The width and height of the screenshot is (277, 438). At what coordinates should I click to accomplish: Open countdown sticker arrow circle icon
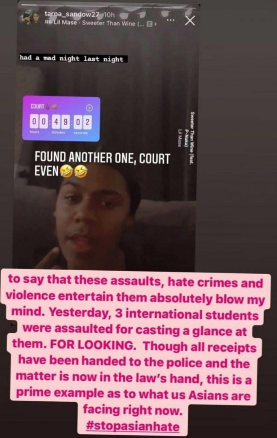pyautogui.click(x=89, y=107)
